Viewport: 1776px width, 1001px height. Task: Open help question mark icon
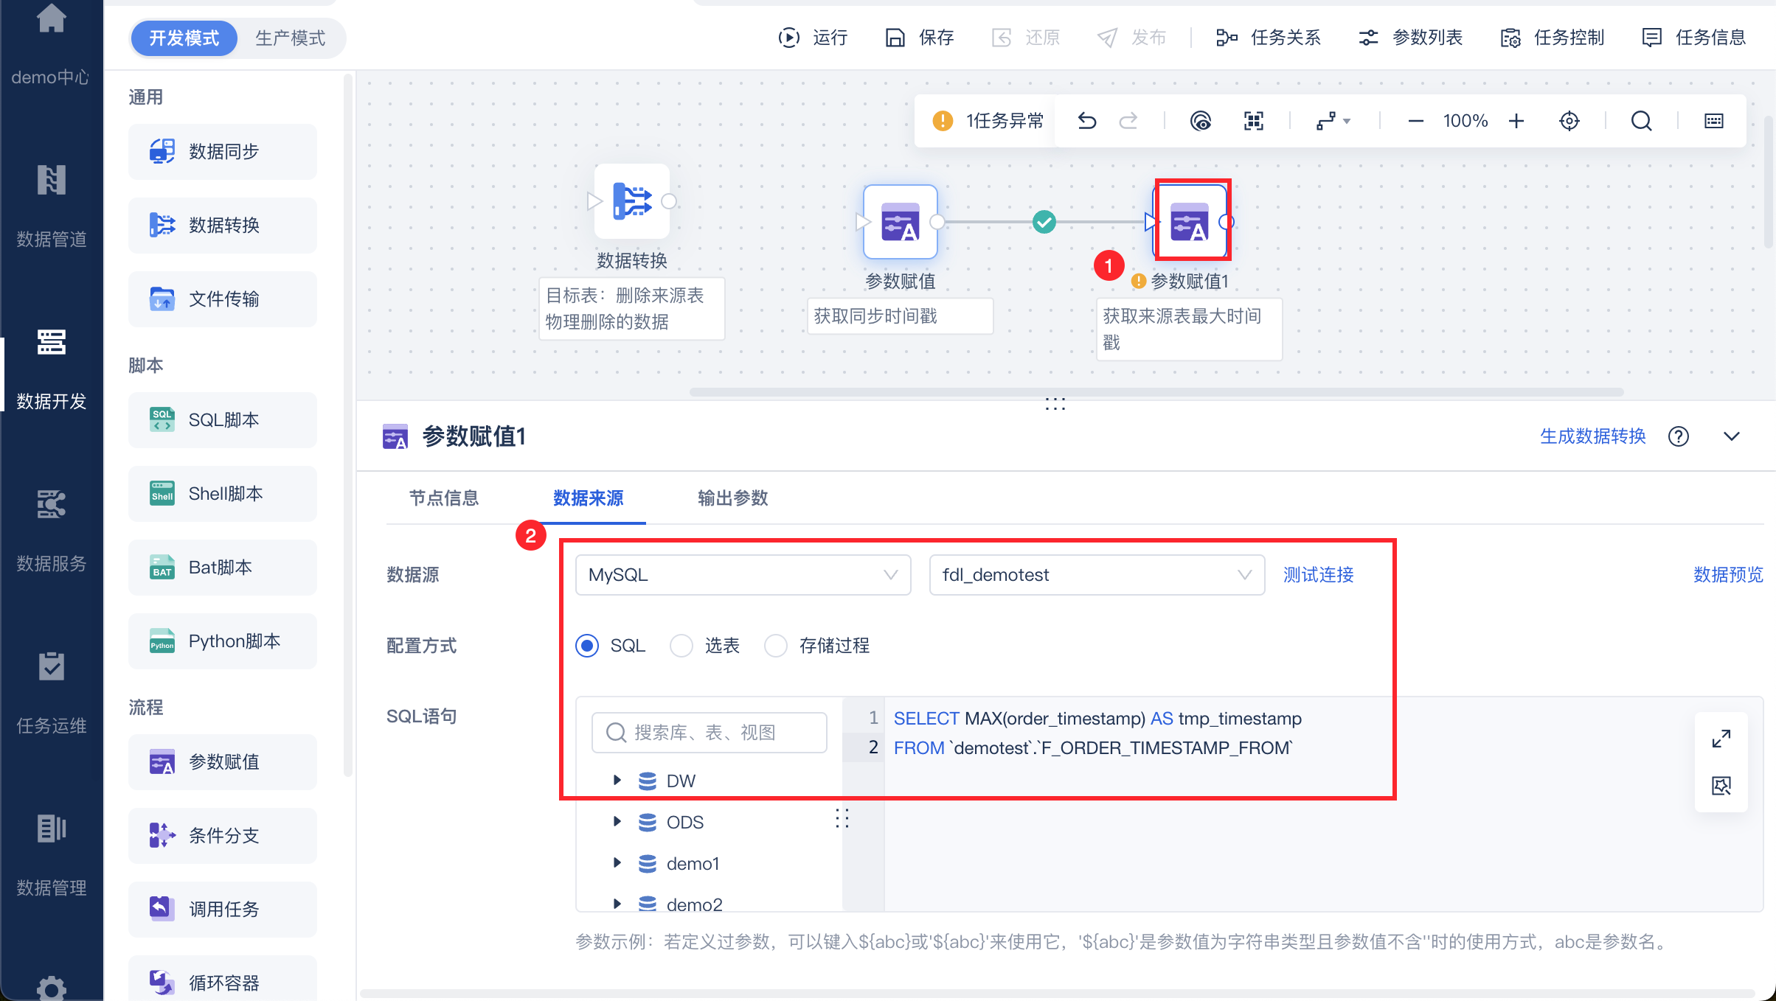[1679, 436]
